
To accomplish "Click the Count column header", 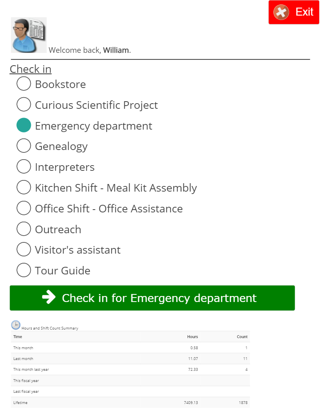I will tap(242, 337).
